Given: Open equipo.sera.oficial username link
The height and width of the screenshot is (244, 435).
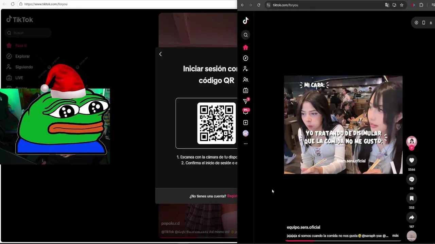Looking at the screenshot, I should (303, 227).
